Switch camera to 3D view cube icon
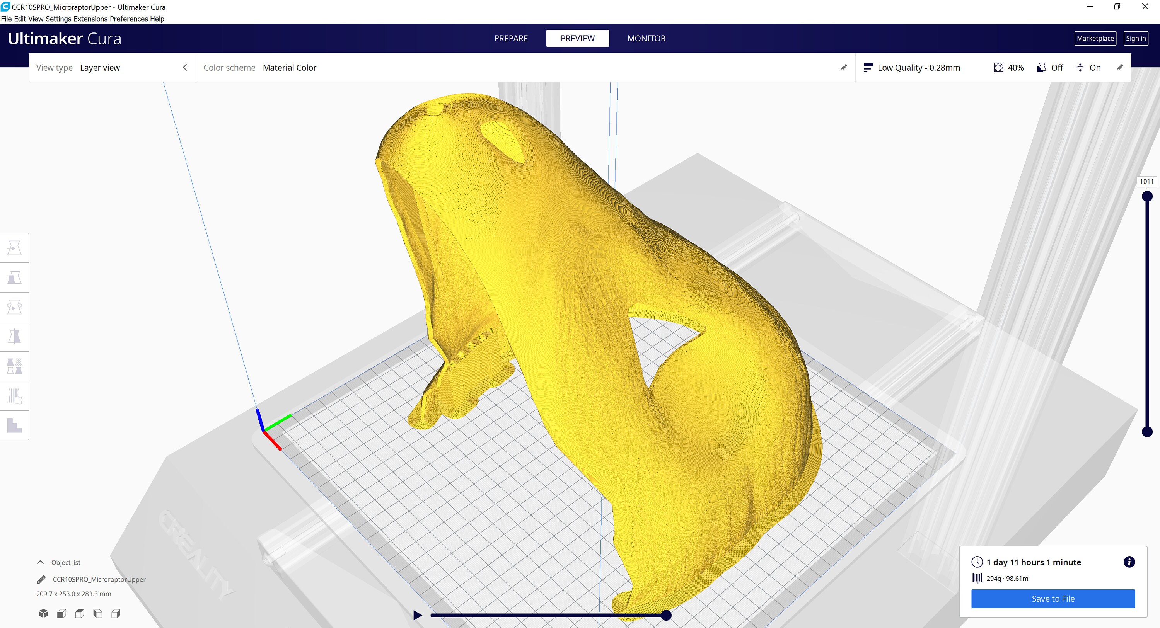The height and width of the screenshot is (628, 1160). [43, 613]
